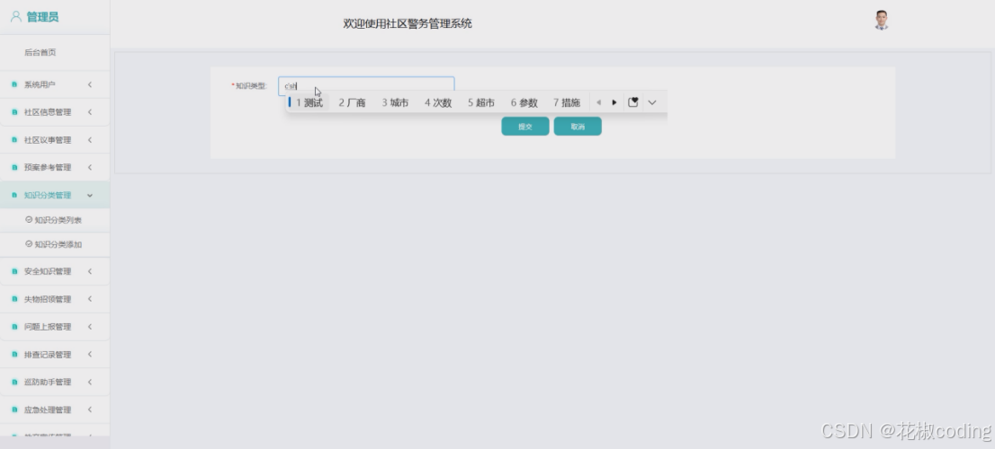Image resolution: width=995 pixels, height=449 pixels.
Task: Click the icon beside 社区议事管理
Action: click(x=14, y=140)
